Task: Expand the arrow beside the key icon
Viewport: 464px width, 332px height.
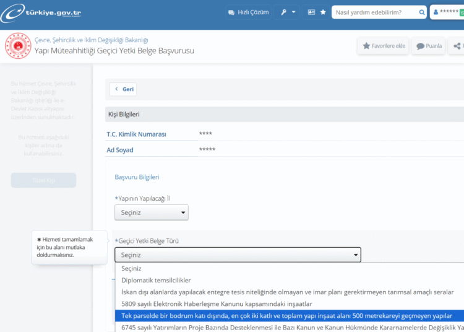Action: click(293, 12)
